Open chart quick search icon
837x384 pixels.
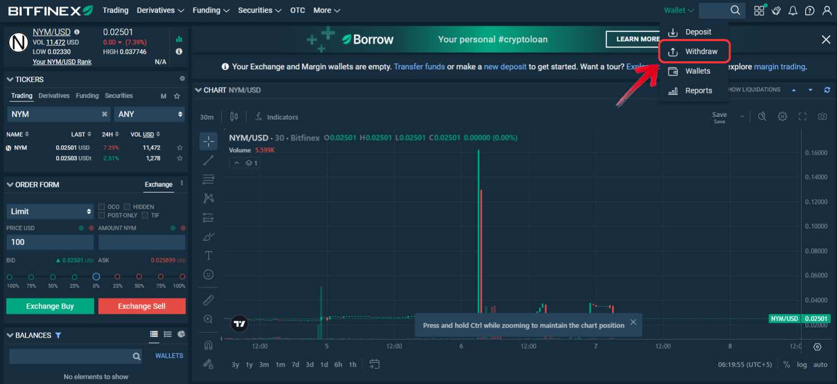point(762,117)
